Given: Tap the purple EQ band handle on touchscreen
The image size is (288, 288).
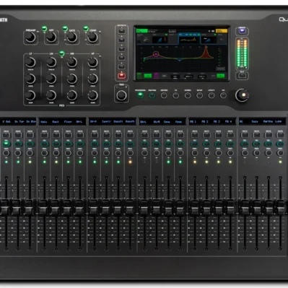Looking at the screenshot, I should (156, 53).
